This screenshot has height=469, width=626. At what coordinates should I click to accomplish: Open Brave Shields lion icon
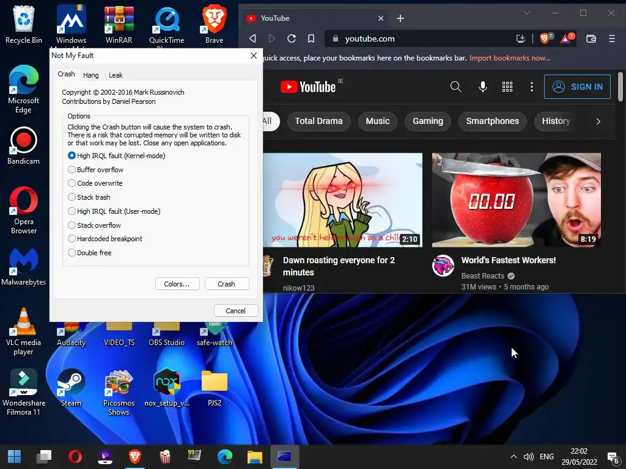point(545,38)
